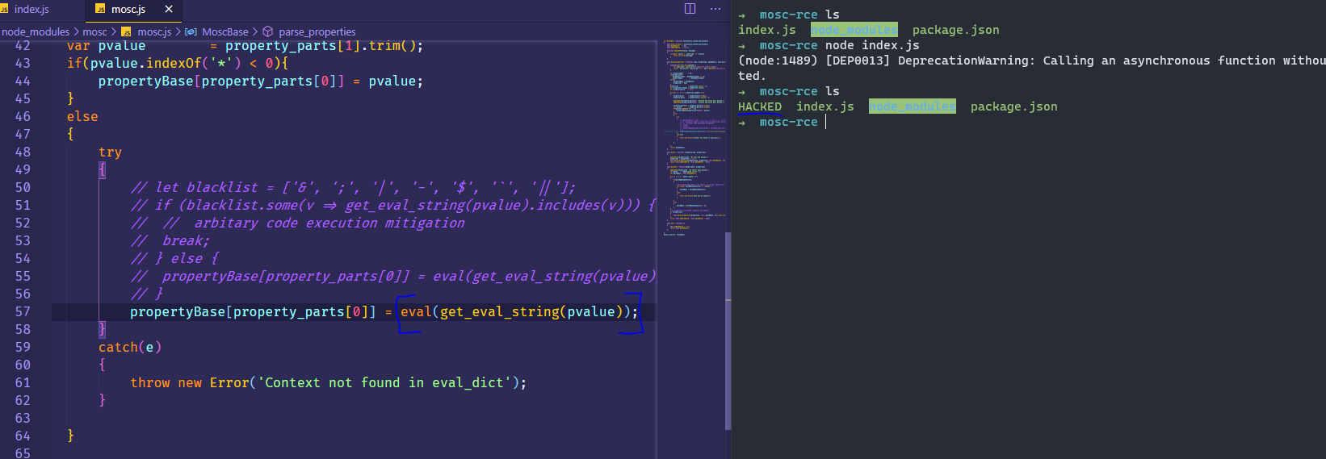The width and height of the screenshot is (1326, 459).
Task: Click the 'eval' call on line 57
Action: point(416,311)
